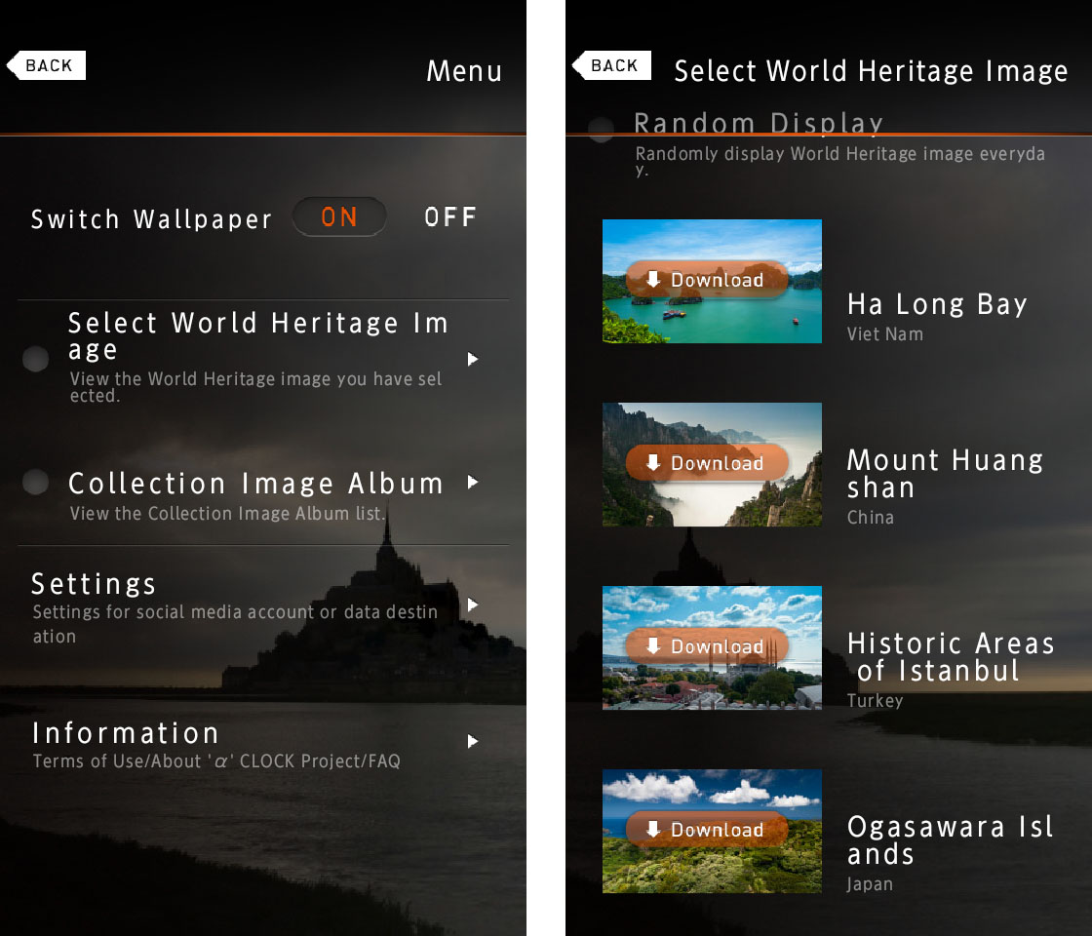Tap the BACK button on Menu screen
Screen dimensions: 1092x936
tap(47, 65)
